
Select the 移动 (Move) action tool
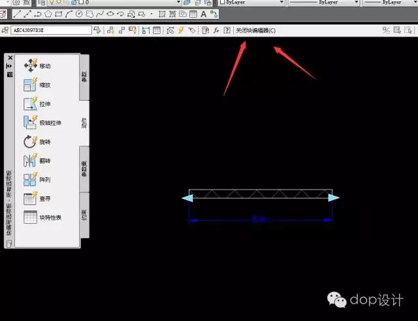[32, 65]
